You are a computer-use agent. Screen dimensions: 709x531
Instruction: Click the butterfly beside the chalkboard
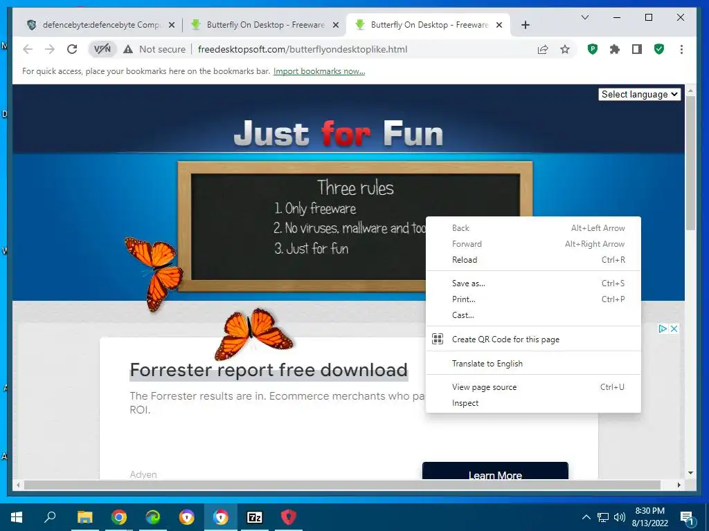click(154, 273)
